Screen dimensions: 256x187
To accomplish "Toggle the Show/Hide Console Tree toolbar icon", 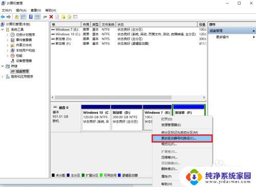I will coord(23,17).
